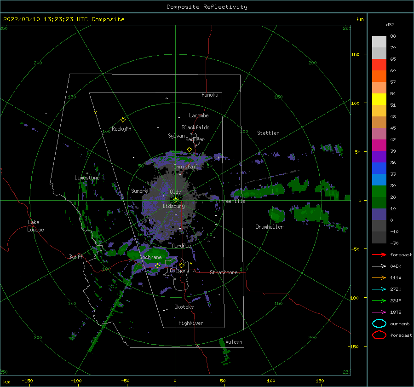Viewport: 414px width, 387px height.
Task: Click the Airdrie label
Action: (181, 246)
